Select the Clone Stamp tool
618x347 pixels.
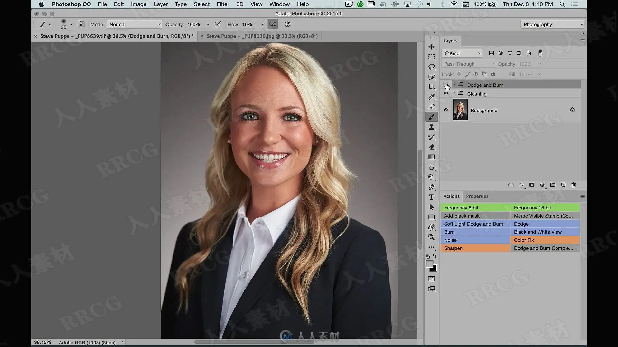coord(431,127)
